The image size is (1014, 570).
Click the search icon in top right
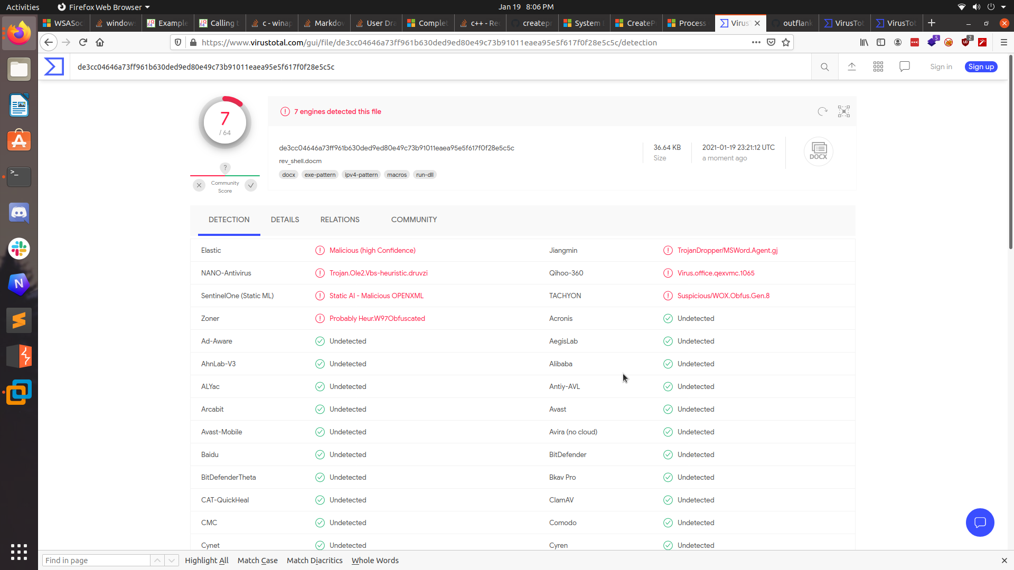click(824, 67)
